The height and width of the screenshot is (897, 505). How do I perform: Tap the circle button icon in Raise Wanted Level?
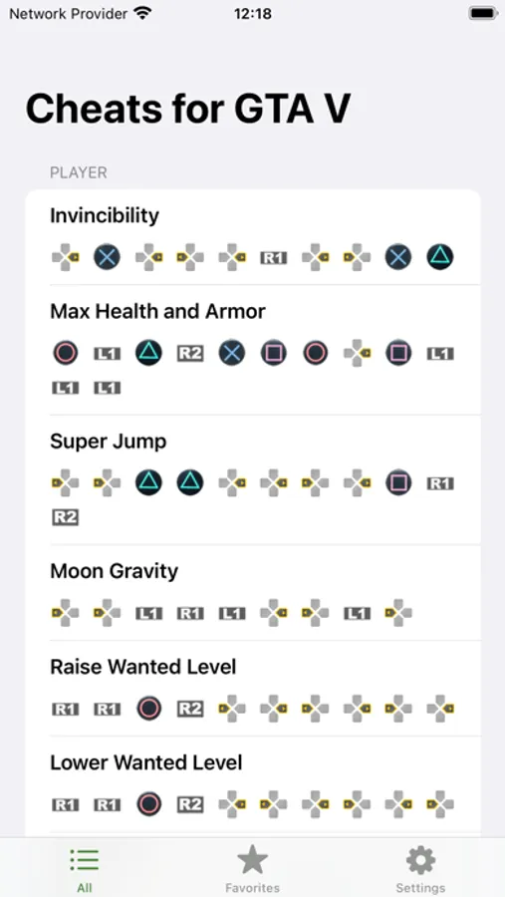(x=148, y=709)
